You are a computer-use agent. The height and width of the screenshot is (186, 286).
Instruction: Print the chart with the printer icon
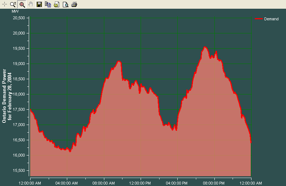click(74, 4)
